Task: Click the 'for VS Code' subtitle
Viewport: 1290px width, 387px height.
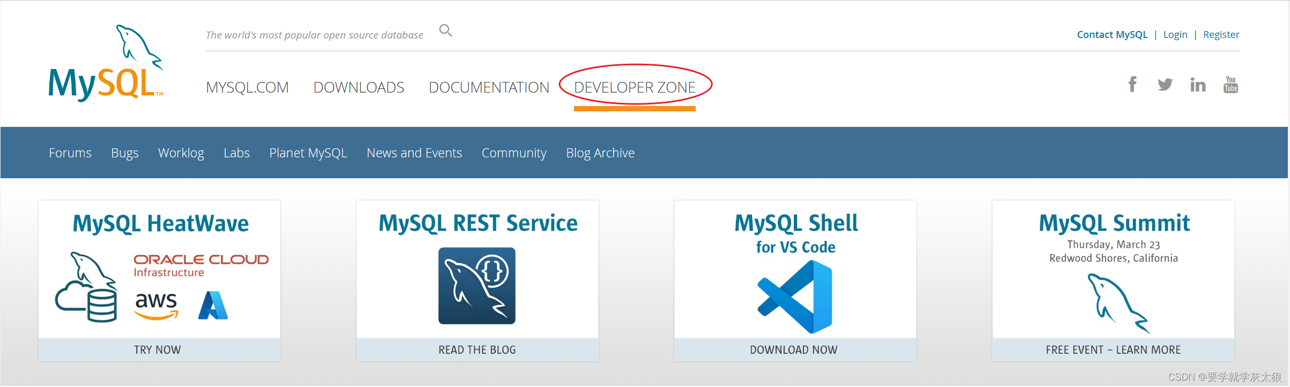Action: pos(796,247)
